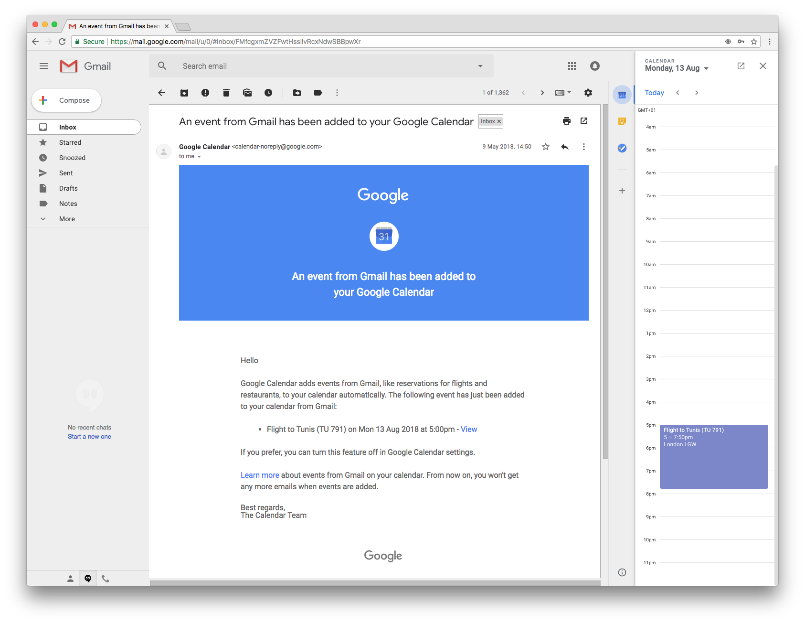Click the Gmail logo
The height and width of the screenshot is (624, 805).
pyautogui.click(x=85, y=66)
